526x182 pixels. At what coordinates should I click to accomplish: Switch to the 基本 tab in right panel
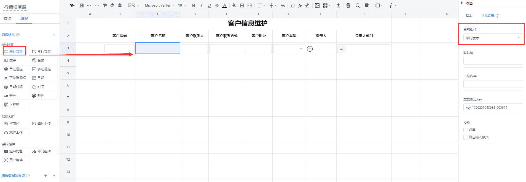point(469,16)
